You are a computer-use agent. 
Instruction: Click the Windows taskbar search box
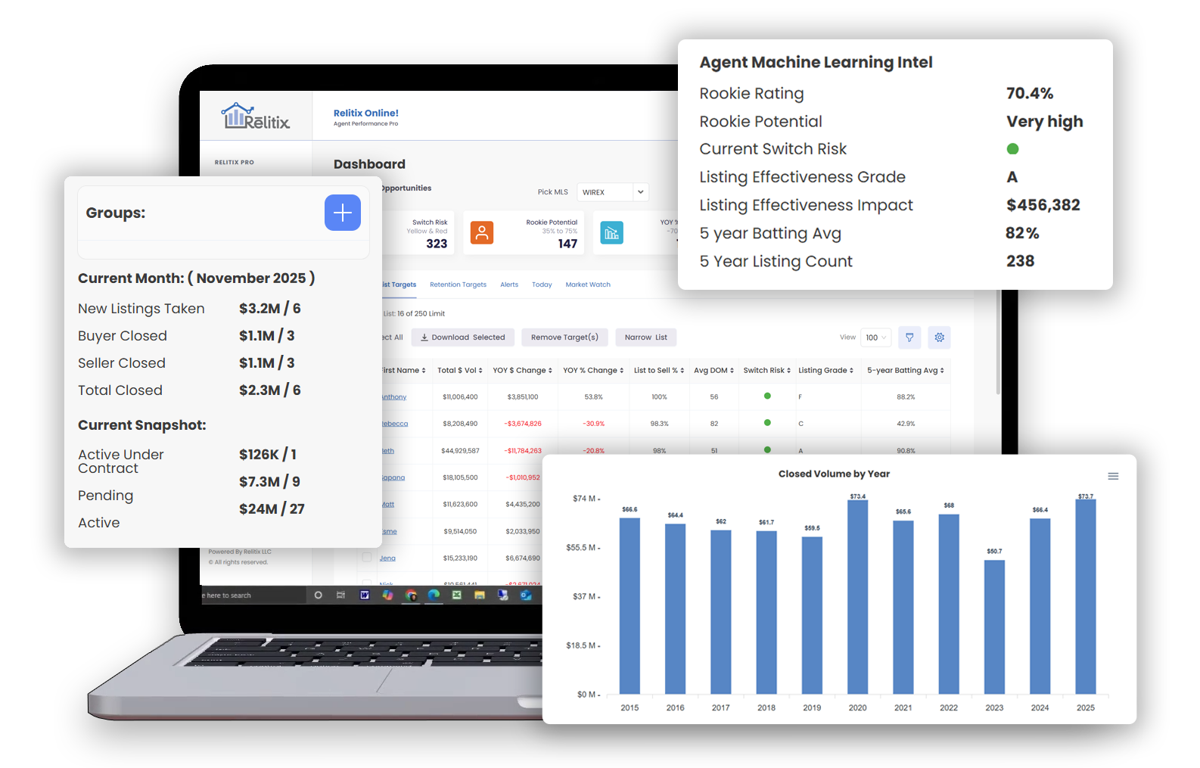(253, 595)
